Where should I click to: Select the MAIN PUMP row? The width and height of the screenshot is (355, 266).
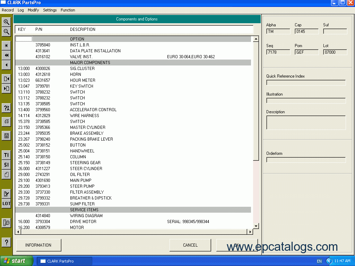(x=133, y=180)
